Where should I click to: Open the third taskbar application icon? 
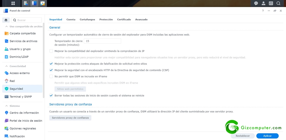pos(42,3)
